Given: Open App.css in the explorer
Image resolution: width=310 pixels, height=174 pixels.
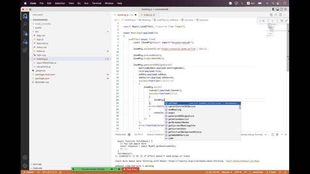Looking at the screenshot, I should coord(41,35).
